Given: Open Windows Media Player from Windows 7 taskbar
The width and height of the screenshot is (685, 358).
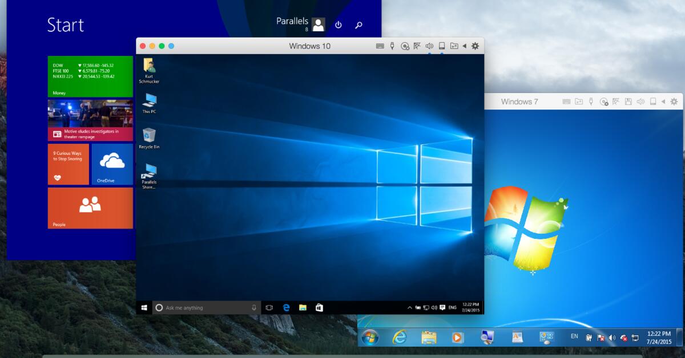Looking at the screenshot, I should 457,336.
